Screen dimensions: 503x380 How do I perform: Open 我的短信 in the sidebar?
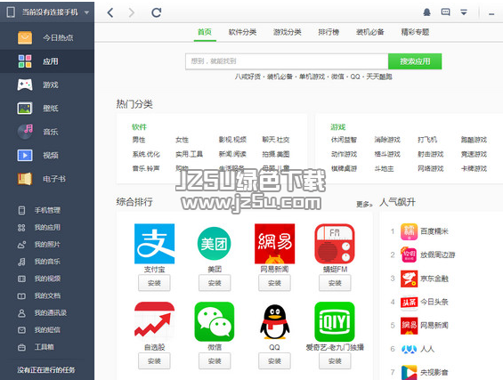pos(47,329)
